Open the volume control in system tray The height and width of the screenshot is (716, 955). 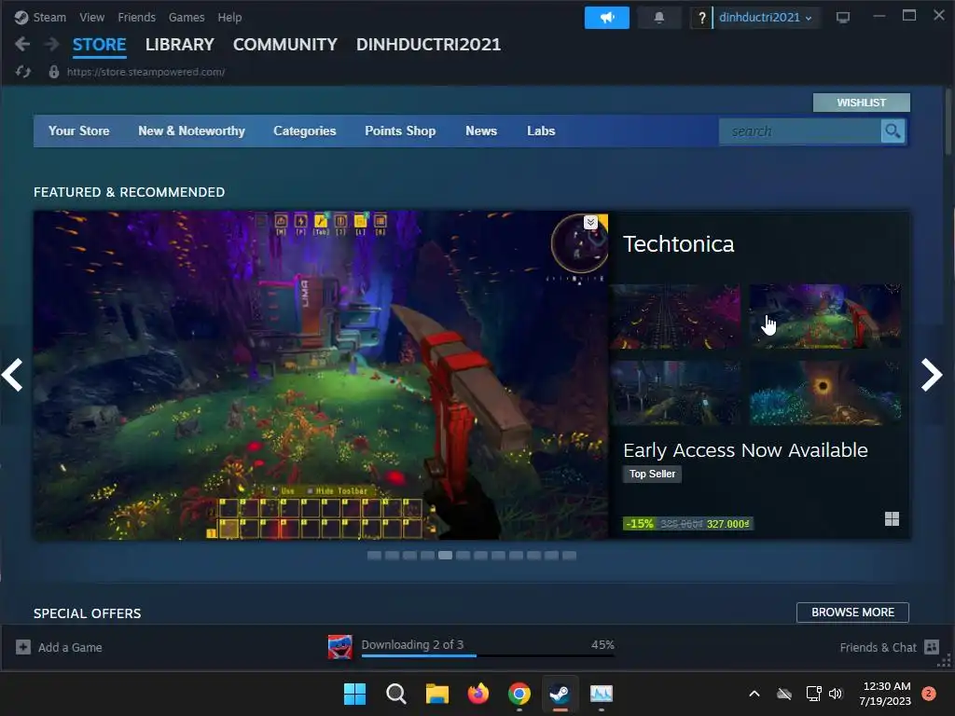[836, 694]
